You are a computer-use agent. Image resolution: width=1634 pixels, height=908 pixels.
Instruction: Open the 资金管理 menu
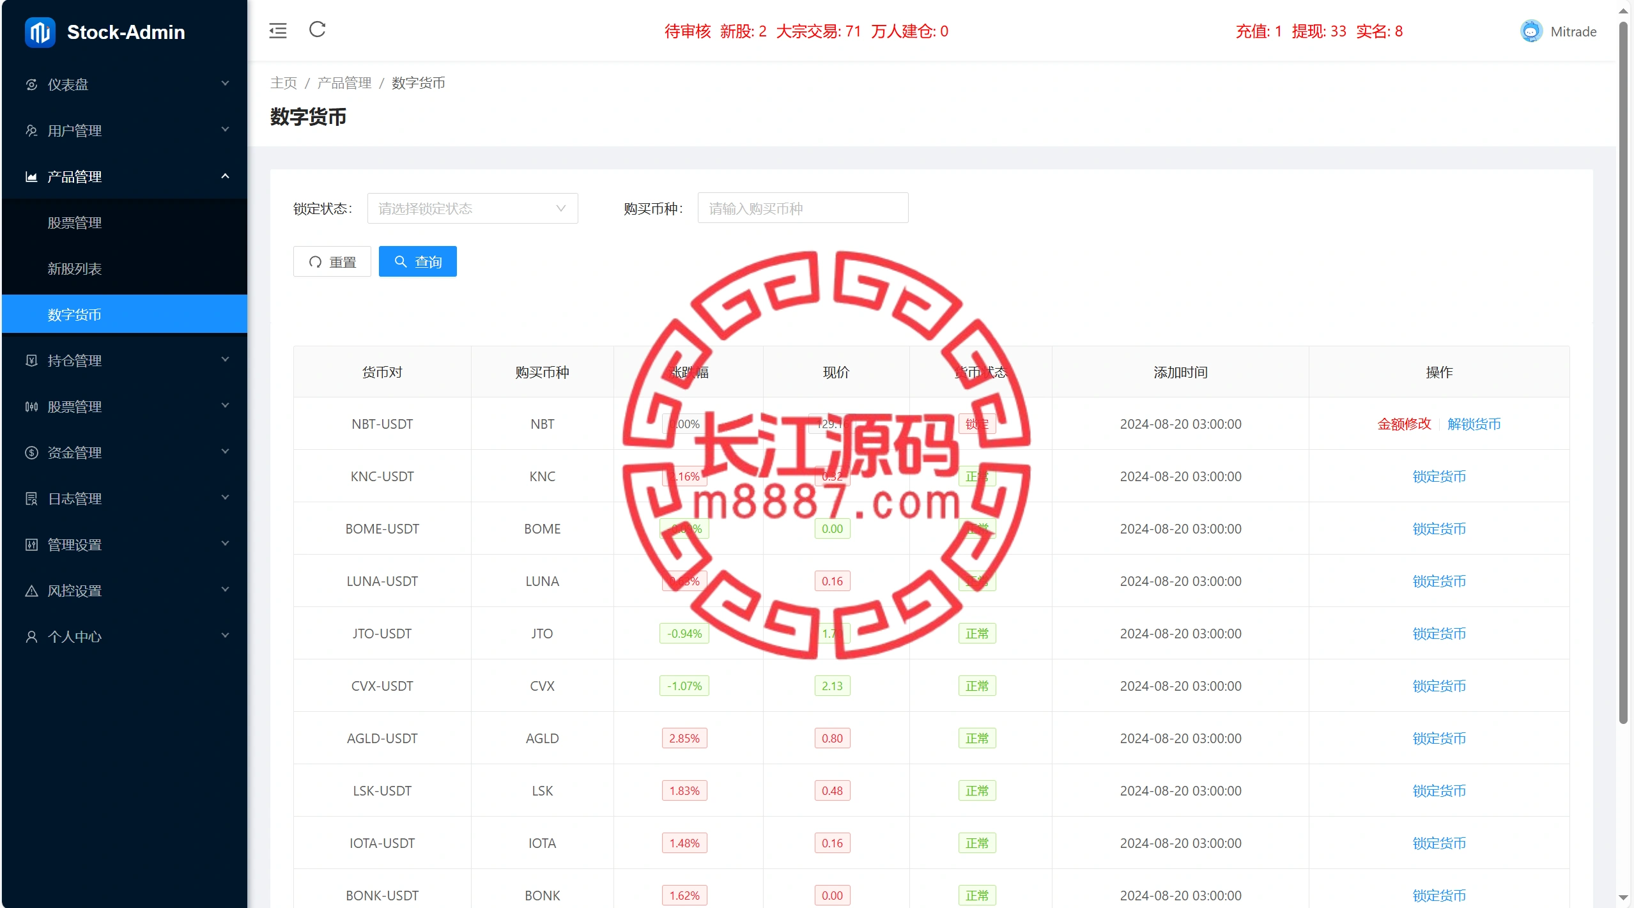[x=125, y=452]
